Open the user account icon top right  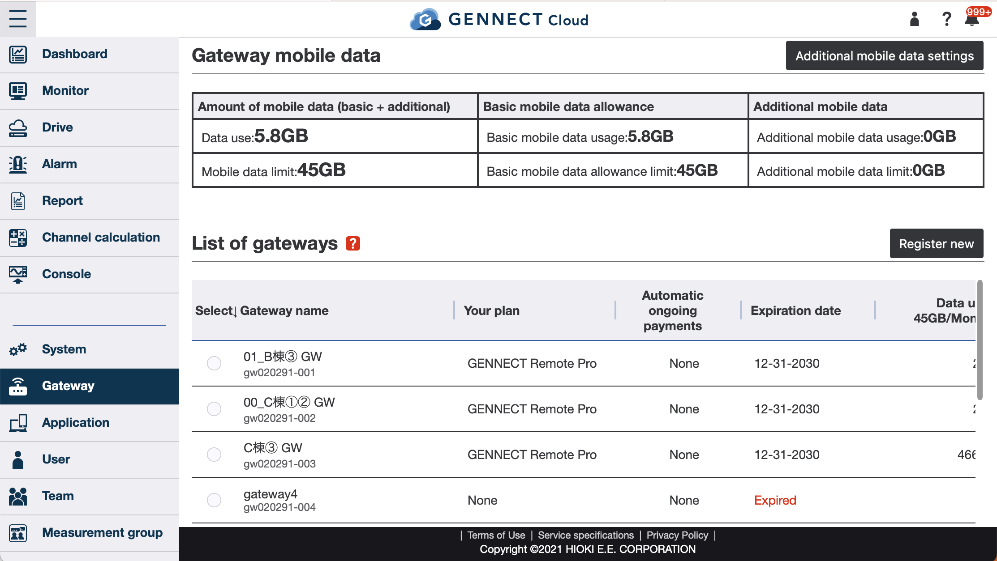914,19
